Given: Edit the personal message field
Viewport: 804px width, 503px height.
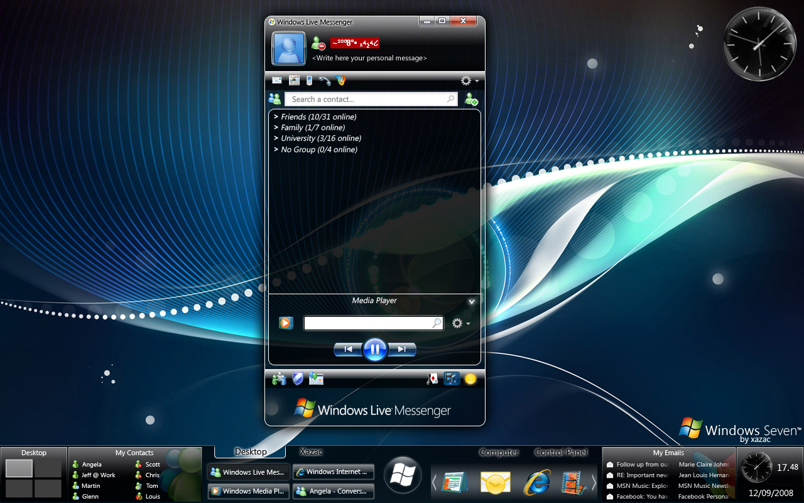Looking at the screenshot, I should tap(369, 58).
